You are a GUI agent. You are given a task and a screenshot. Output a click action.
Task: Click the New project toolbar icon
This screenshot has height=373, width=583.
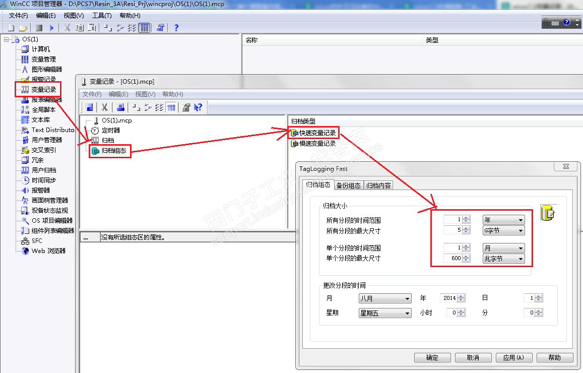(x=11, y=28)
